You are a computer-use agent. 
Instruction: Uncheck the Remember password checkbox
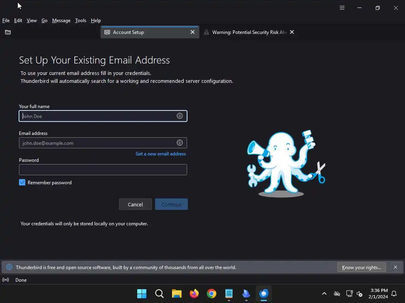(x=22, y=182)
